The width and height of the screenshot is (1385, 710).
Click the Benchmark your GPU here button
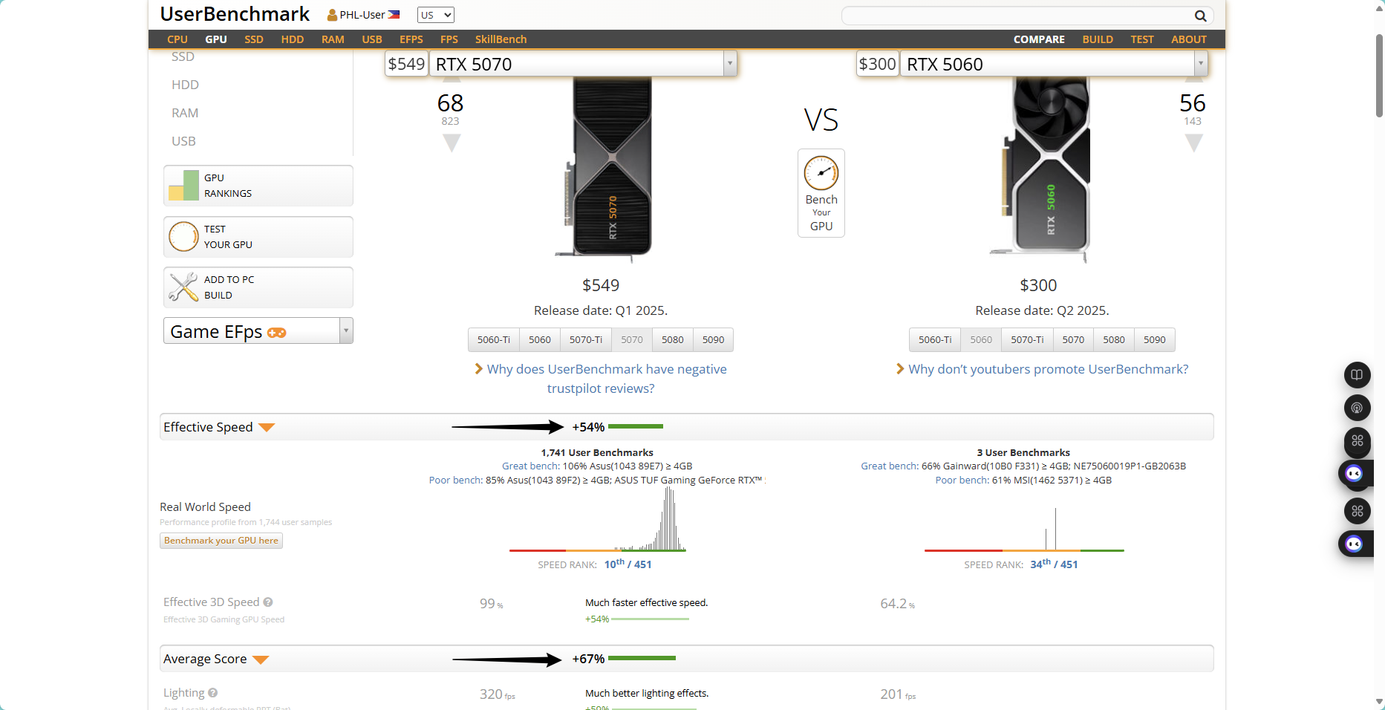point(221,541)
